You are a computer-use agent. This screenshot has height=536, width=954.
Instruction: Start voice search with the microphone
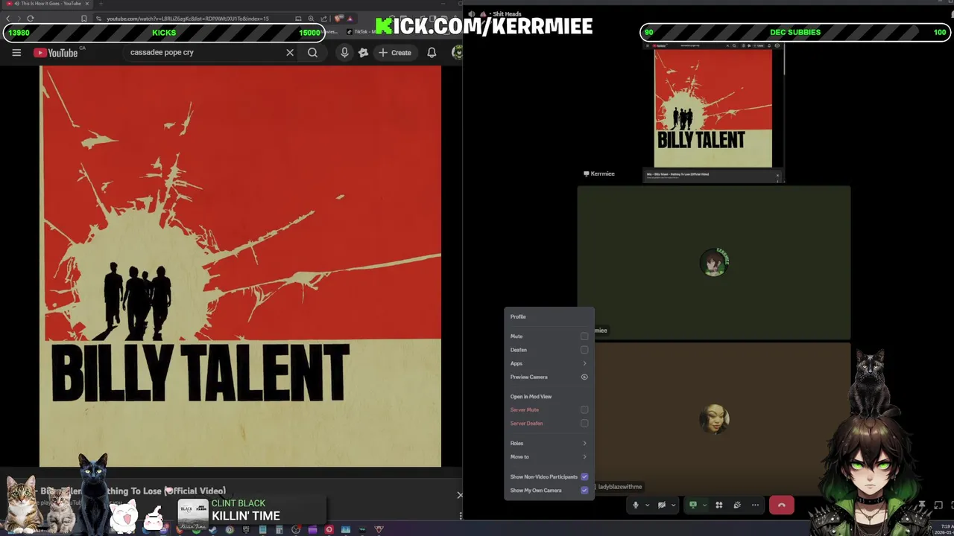pyautogui.click(x=344, y=53)
